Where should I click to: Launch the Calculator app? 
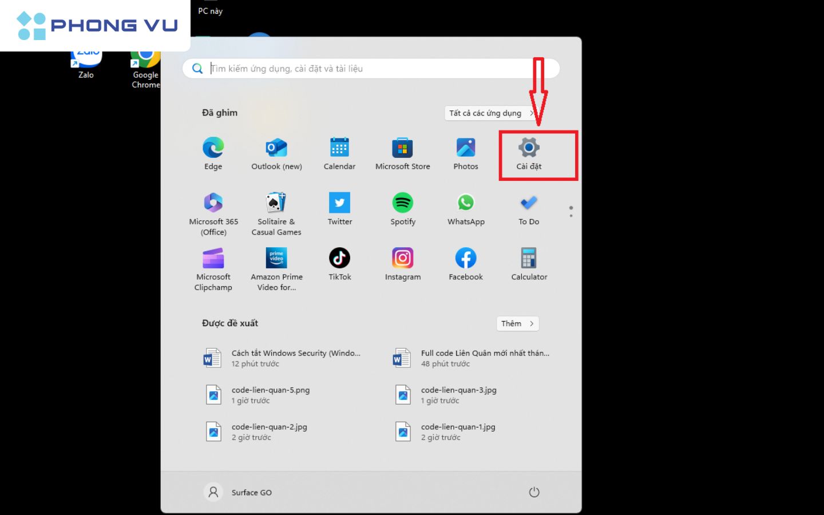(529, 264)
